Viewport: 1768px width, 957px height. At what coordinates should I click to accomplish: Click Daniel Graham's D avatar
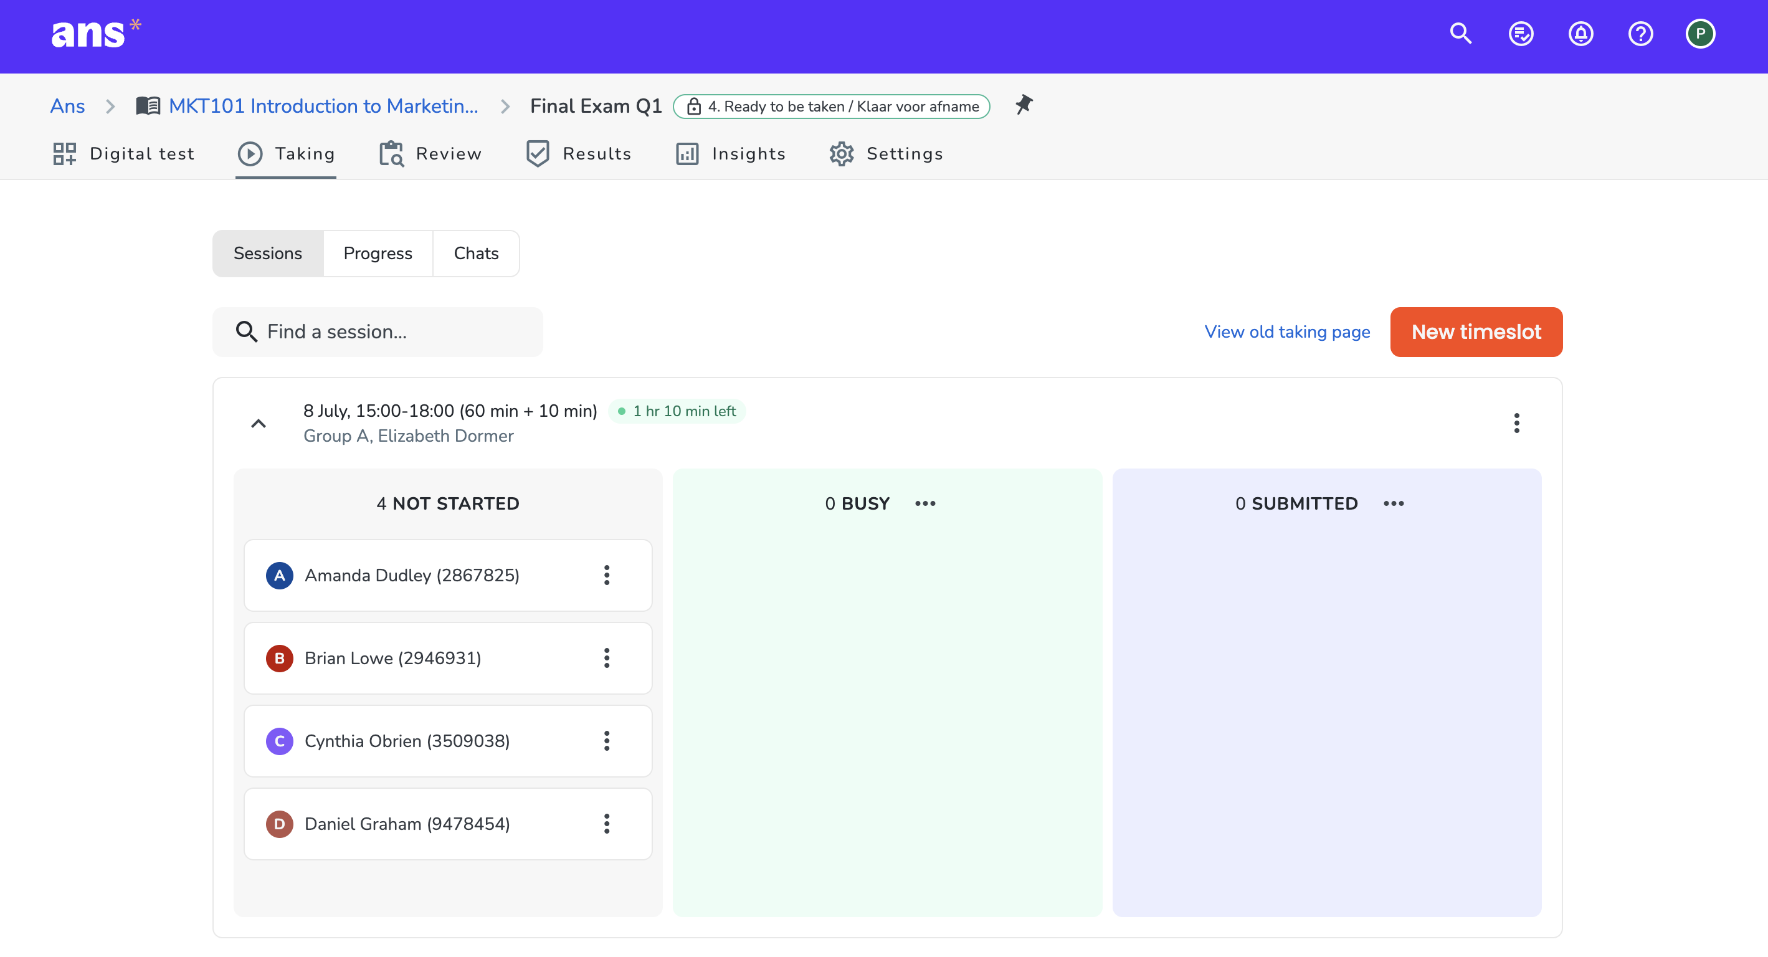tap(279, 824)
